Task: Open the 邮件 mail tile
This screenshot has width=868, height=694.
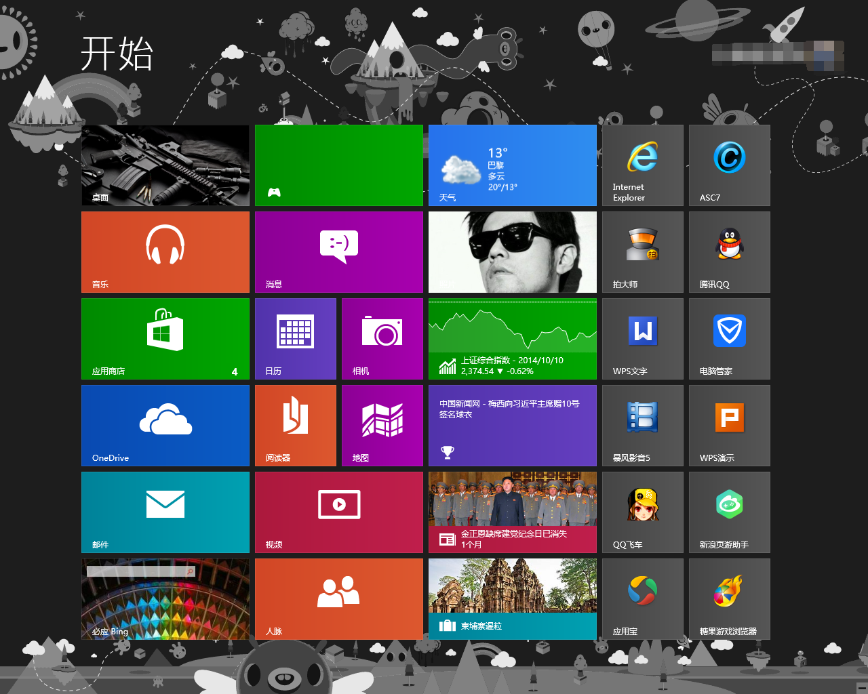Action: click(x=165, y=512)
